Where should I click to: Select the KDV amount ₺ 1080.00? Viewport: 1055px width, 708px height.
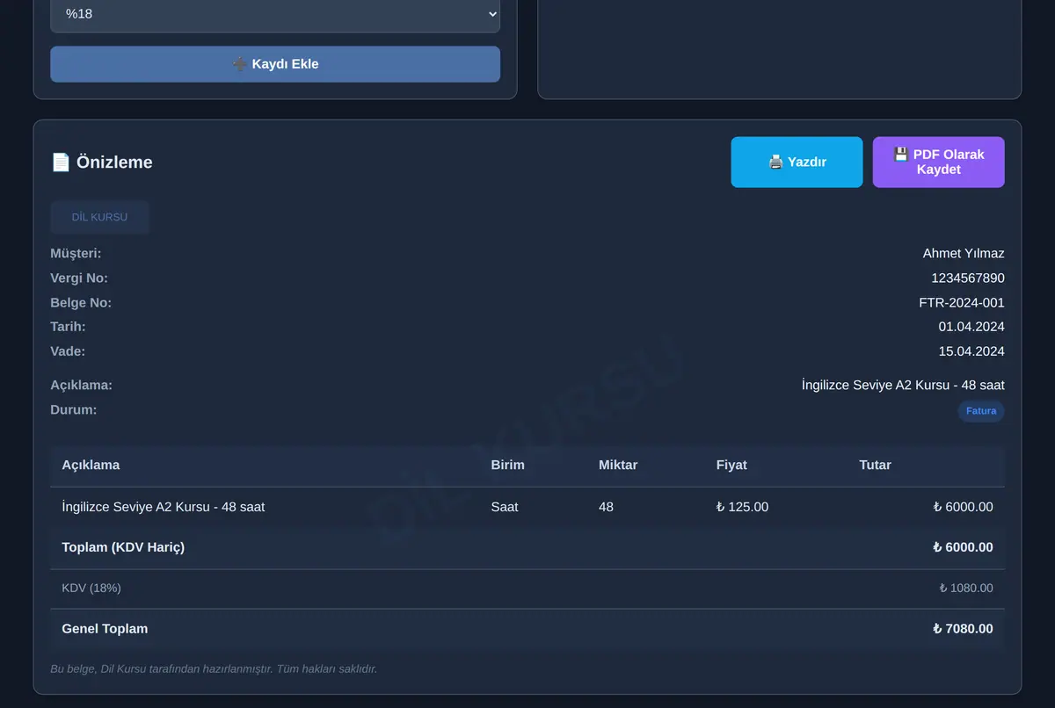966,588
